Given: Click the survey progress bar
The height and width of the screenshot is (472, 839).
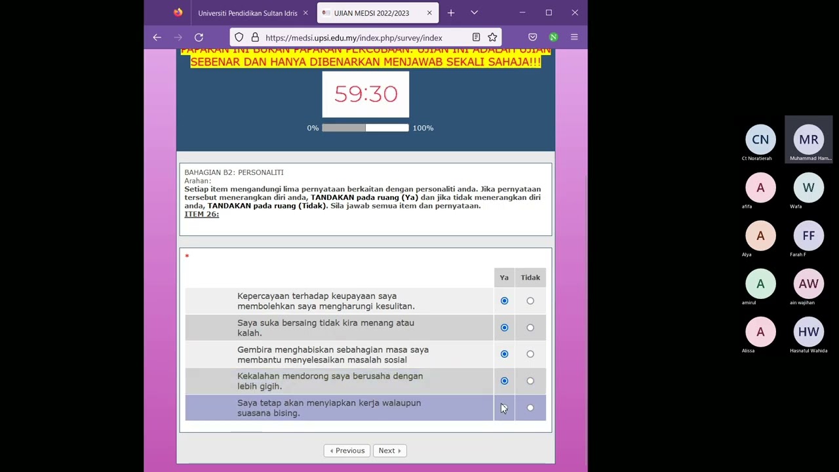Looking at the screenshot, I should coord(365,128).
